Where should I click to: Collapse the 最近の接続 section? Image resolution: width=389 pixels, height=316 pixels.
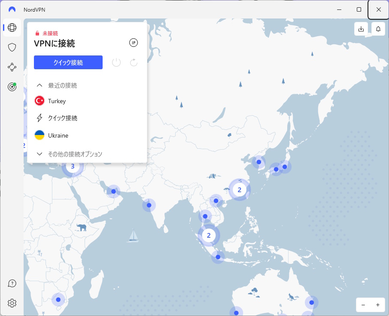click(x=57, y=86)
